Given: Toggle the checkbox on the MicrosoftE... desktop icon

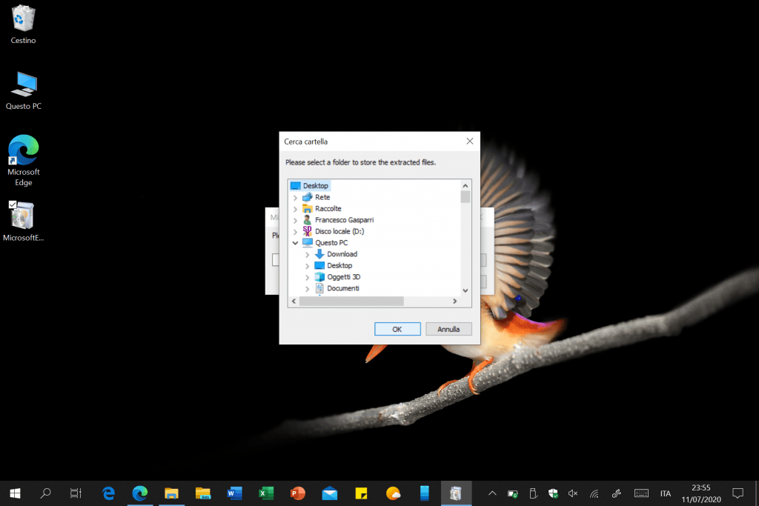Looking at the screenshot, I should [12, 204].
